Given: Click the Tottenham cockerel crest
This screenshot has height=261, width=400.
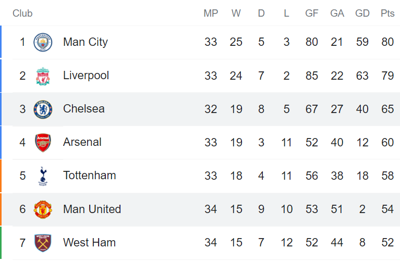Looking at the screenshot, I should [x=43, y=176].
